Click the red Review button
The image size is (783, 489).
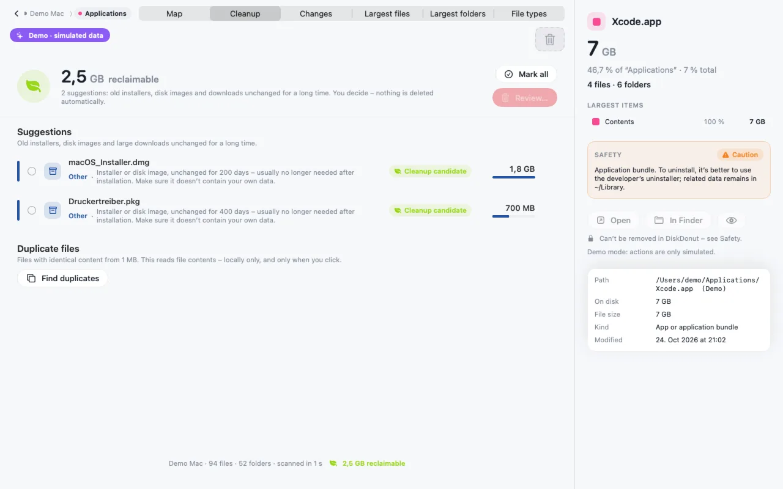(x=525, y=98)
